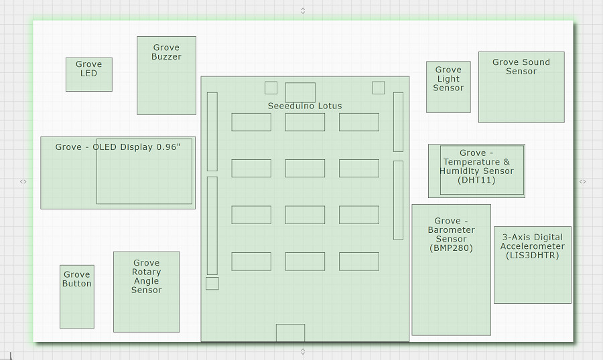Select the small square at Seeeduino Lotus's top-right corner
The image size is (603, 360).
(x=379, y=88)
